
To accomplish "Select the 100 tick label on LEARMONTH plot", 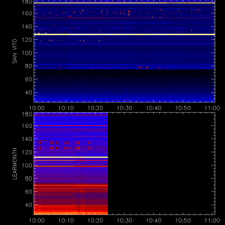I will (x=27, y=165).
